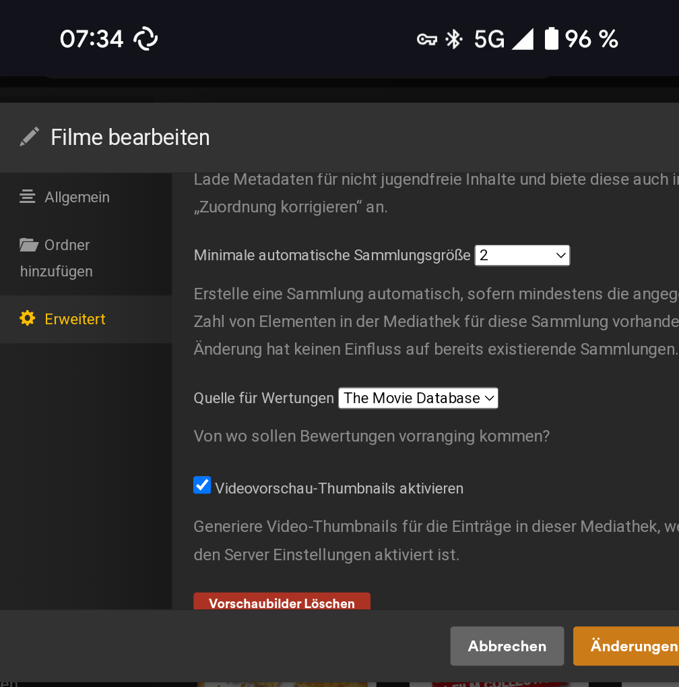Open Minimale automatische Sammlungsgröße dropdown
679x687 pixels.
[x=522, y=256]
